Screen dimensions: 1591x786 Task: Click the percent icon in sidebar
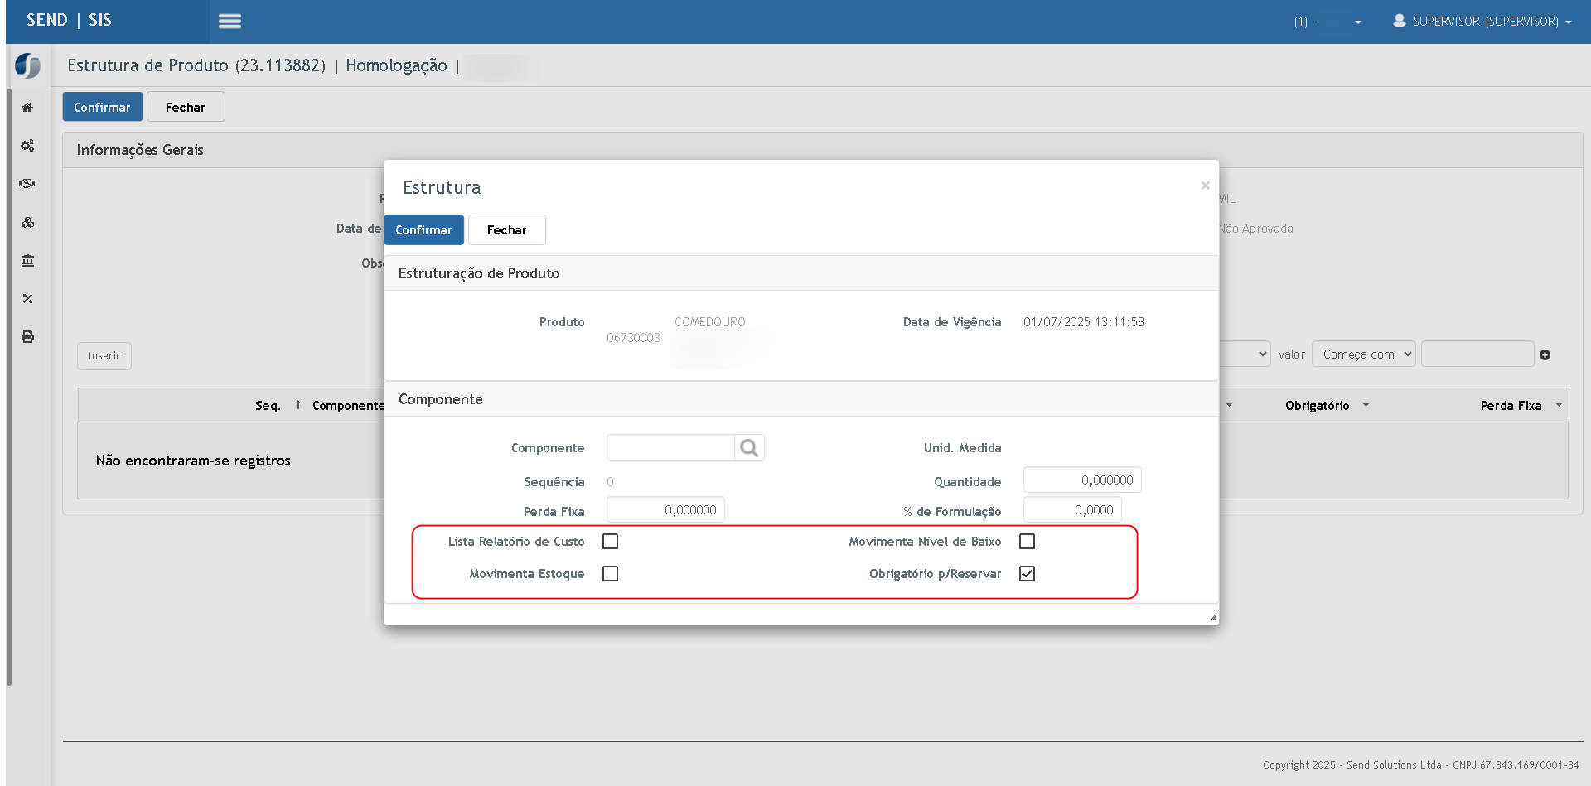[x=27, y=299]
